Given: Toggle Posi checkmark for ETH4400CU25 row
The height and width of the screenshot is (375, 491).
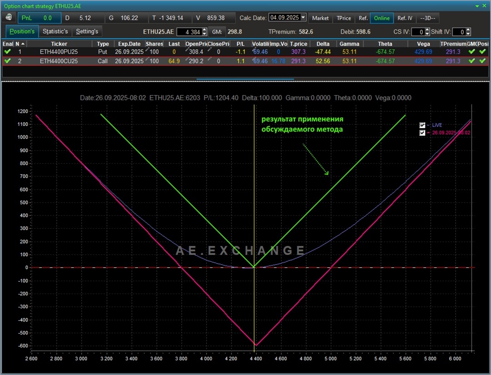Looking at the screenshot, I should coord(482,61).
